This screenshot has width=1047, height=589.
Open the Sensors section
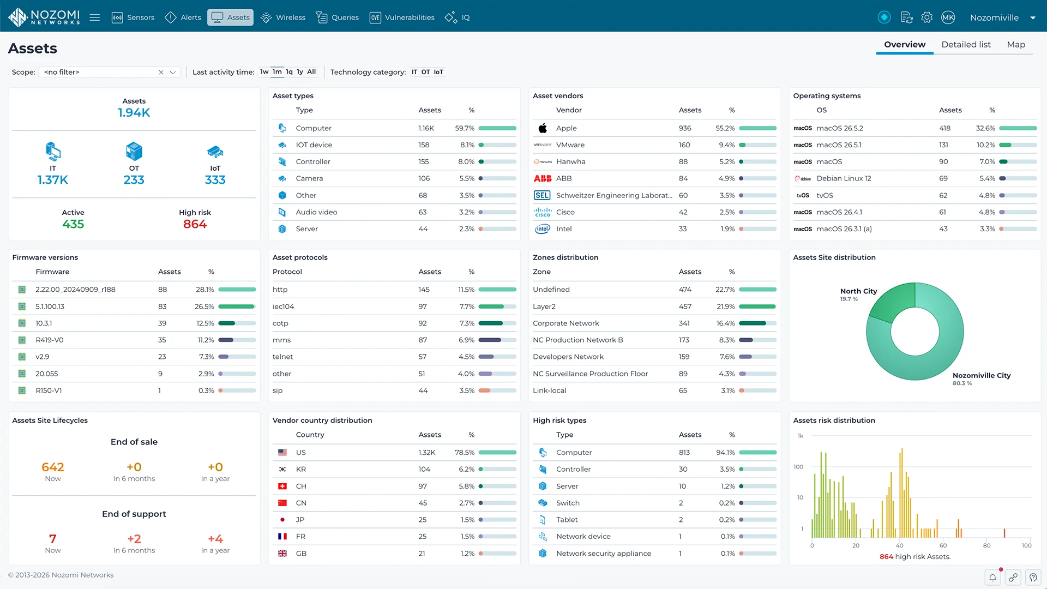pos(133,17)
